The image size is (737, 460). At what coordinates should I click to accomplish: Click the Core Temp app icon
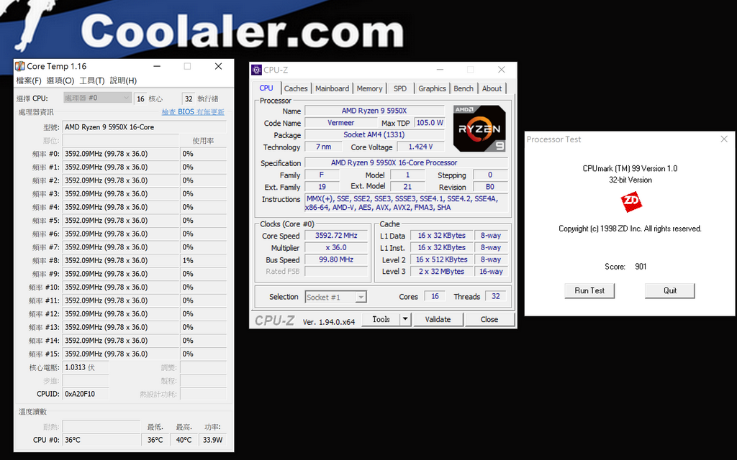click(x=19, y=66)
